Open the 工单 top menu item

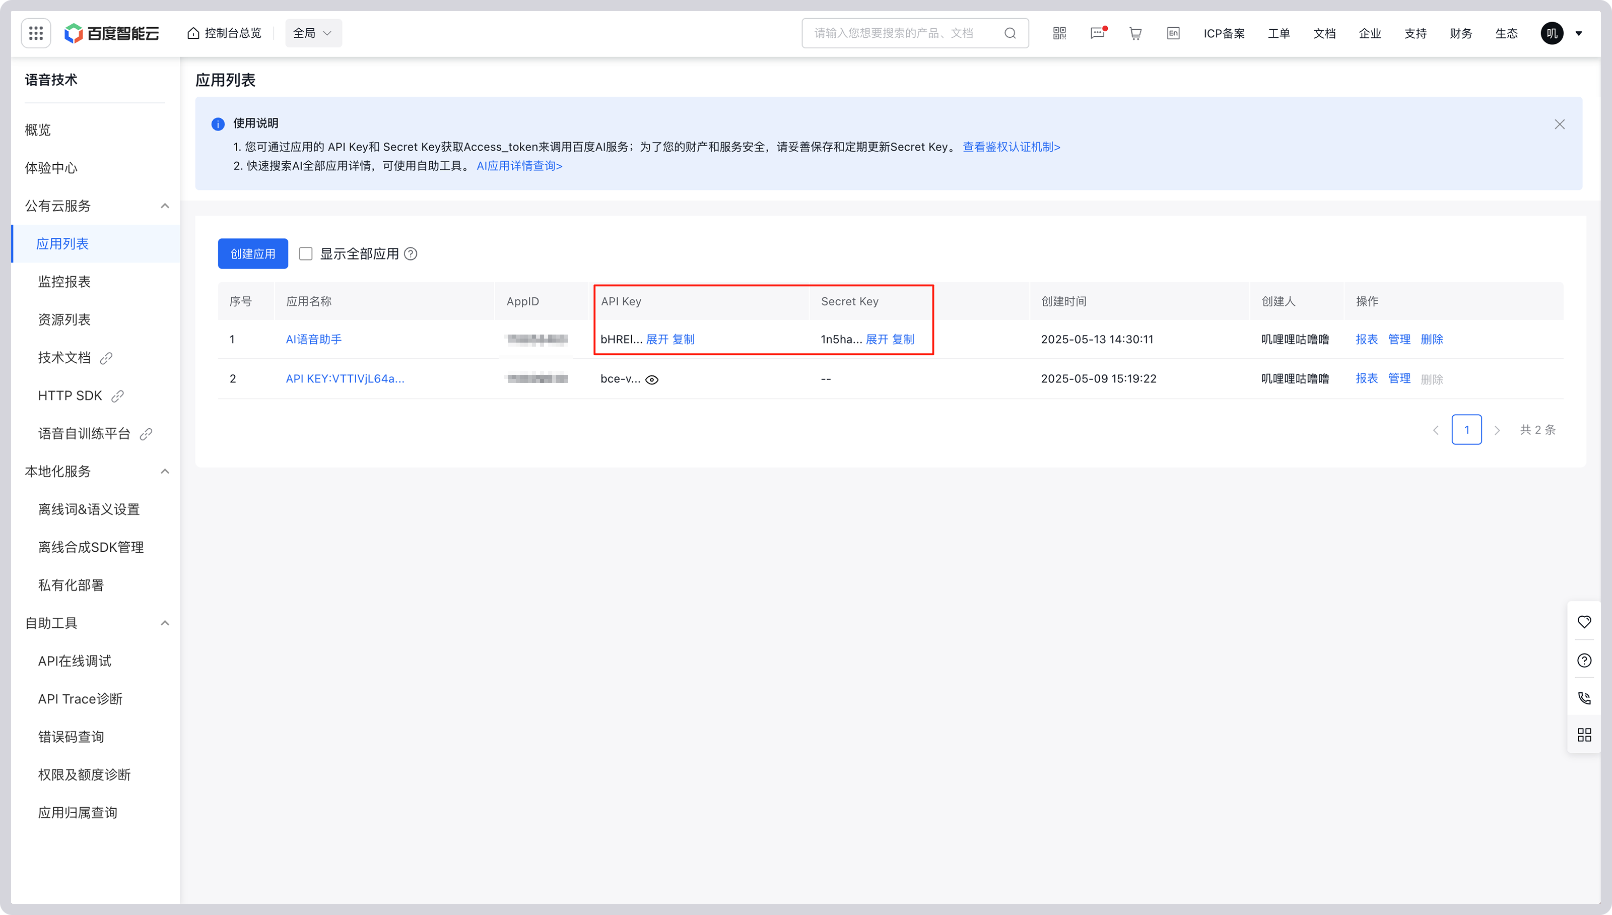(1279, 33)
